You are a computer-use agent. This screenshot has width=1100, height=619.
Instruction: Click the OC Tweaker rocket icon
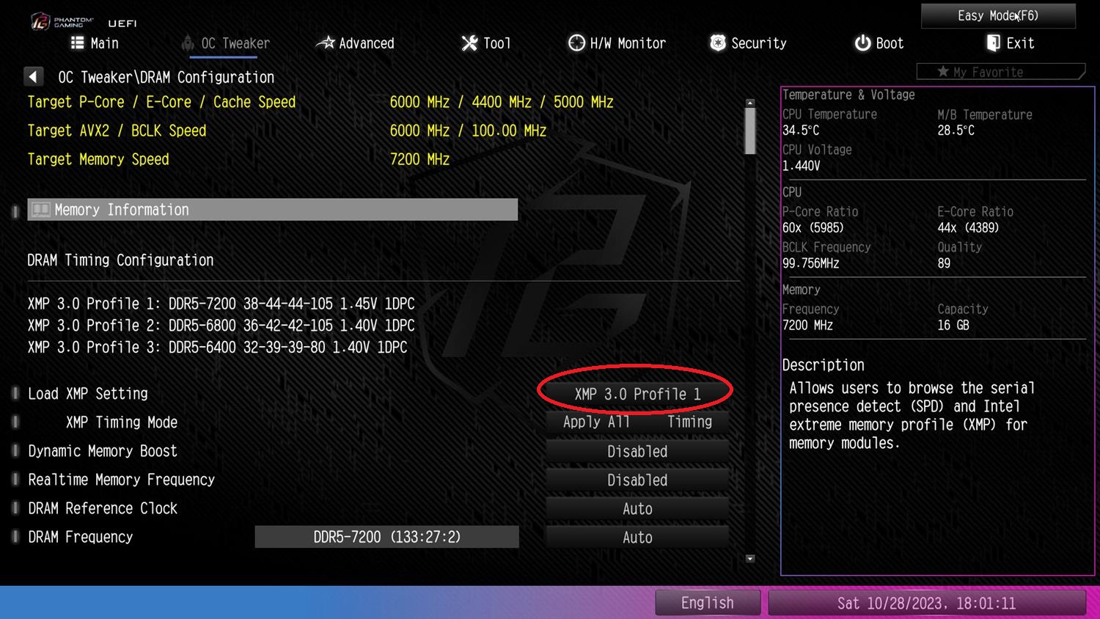coord(188,43)
